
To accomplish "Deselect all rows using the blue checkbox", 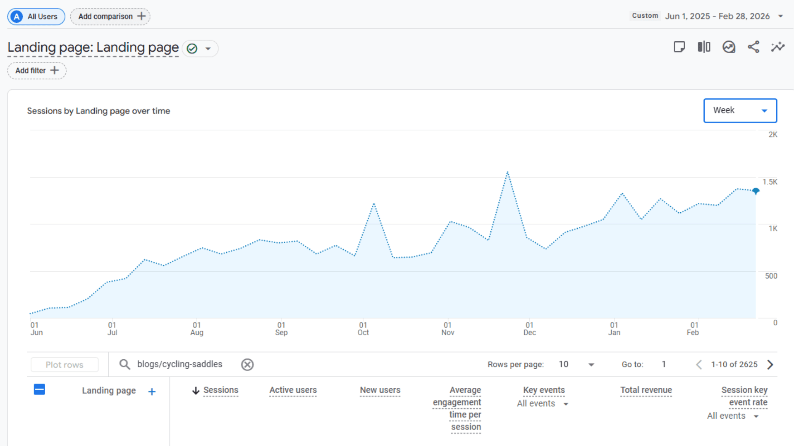I will [39, 389].
